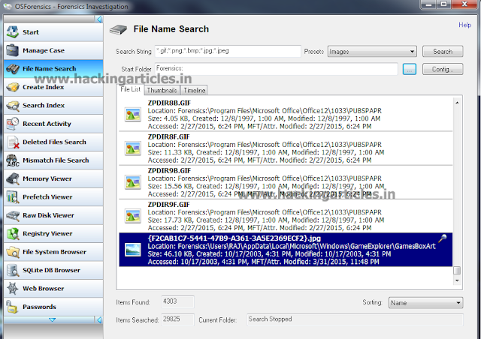This screenshot has height=339, width=481.
Task: Click the results scrollbar thumb
Action: tap(457, 271)
